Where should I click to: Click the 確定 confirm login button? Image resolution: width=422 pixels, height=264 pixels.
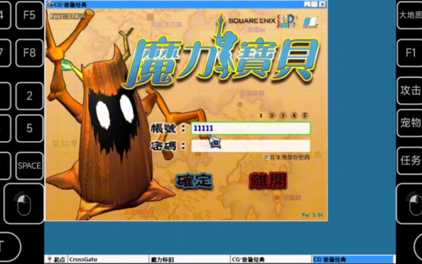coord(194,181)
